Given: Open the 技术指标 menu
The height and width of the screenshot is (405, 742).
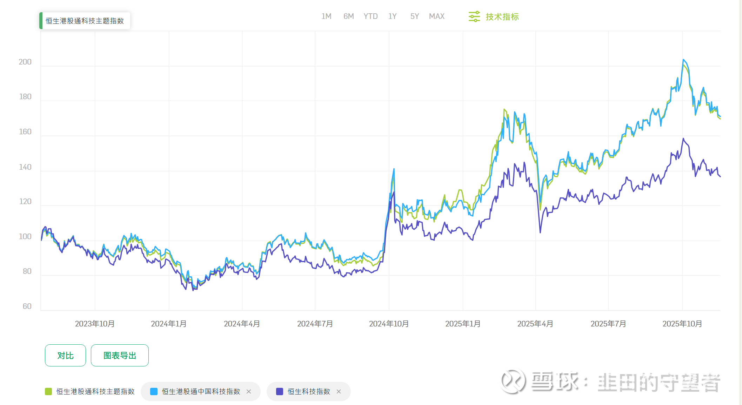Looking at the screenshot, I should point(502,17).
